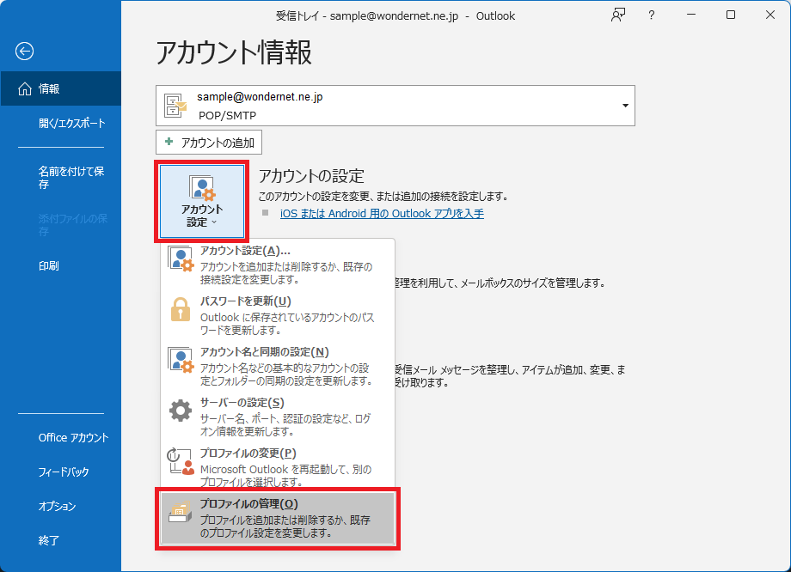This screenshot has height=572, width=791.
Task: Click the POP/SMTP account type text
Action: (x=228, y=115)
